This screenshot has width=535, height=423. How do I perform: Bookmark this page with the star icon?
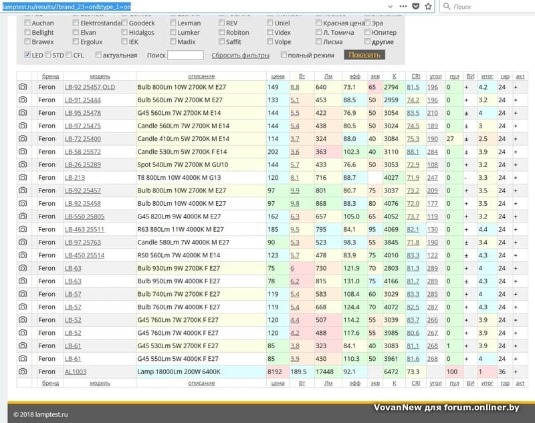[429, 6]
